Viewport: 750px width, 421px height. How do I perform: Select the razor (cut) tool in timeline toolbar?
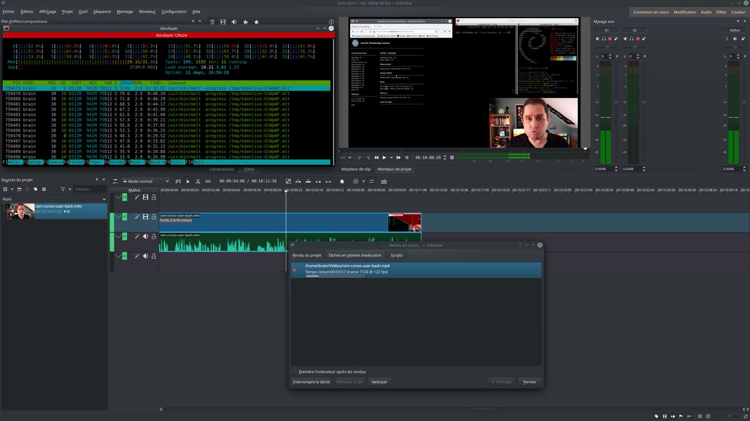tap(198, 181)
